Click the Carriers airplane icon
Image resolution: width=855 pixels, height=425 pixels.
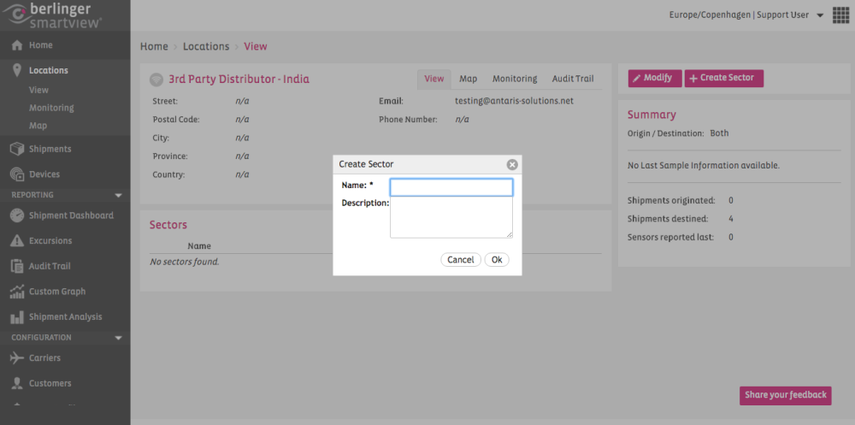pyautogui.click(x=17, y=358)
